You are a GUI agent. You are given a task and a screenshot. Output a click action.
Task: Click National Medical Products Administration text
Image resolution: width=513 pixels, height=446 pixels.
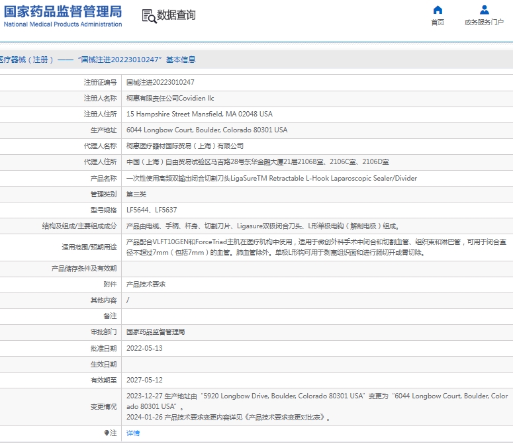63,24
